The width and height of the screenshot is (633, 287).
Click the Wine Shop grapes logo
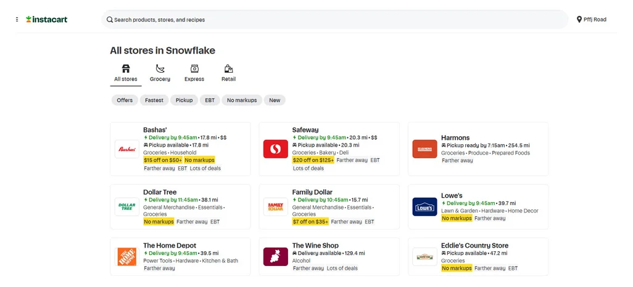point(275,257)
